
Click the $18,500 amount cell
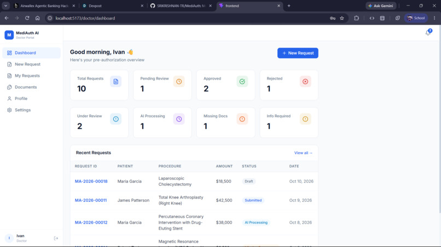[x=224, y=182]
